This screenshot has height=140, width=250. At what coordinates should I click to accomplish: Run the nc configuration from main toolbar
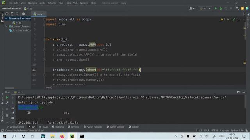[x=216, y=9]
